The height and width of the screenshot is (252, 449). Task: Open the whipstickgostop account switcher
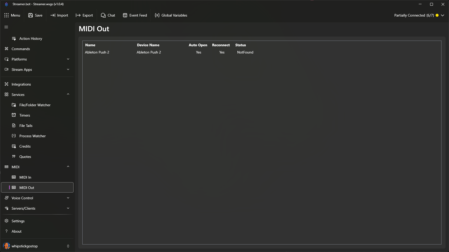tap(68, 246)
